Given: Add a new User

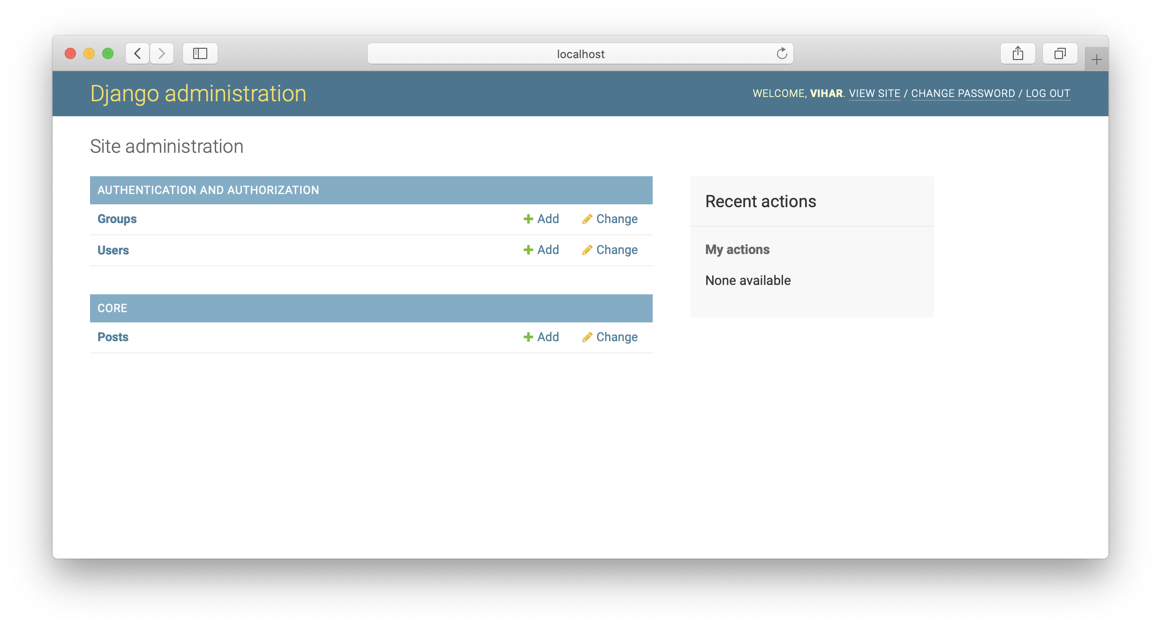Looking at the screenshot, I should coord(541,250).
